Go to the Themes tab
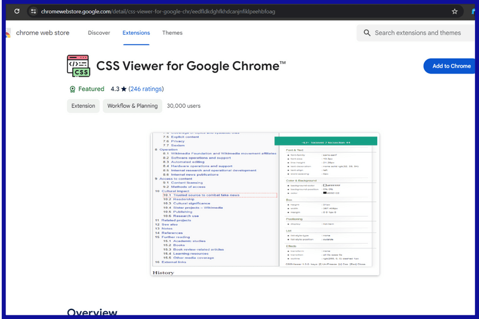The height and width of the screenshot is (319, 479). 172,33
